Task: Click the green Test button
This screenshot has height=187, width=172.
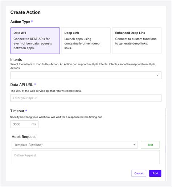Action: 150,145
